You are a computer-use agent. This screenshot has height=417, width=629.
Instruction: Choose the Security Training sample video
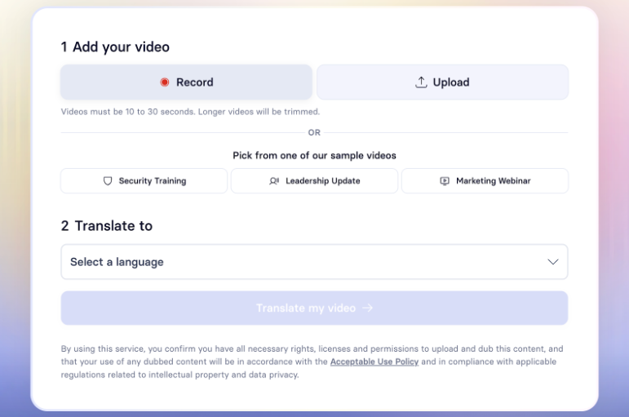pyautogui.click(x=144, y=181)
